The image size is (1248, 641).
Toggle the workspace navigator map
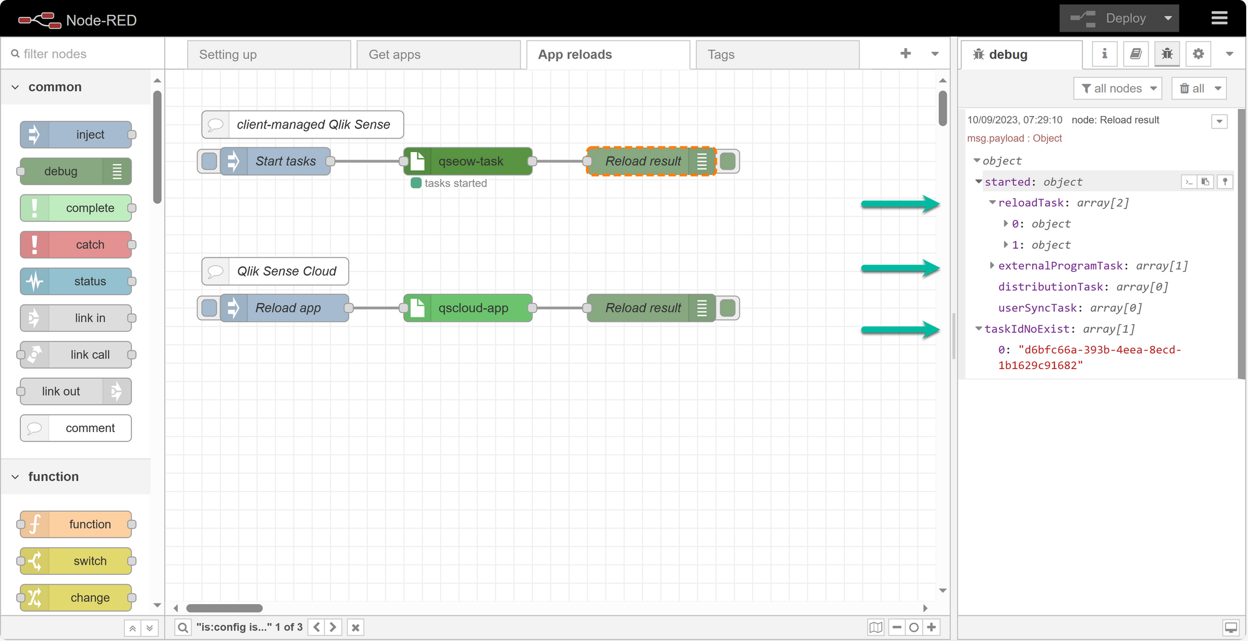pyautogui.click(x=876, y=627)
